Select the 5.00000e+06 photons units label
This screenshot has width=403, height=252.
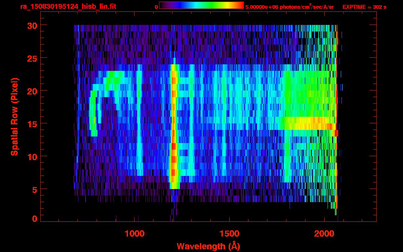tap(289, 7)
